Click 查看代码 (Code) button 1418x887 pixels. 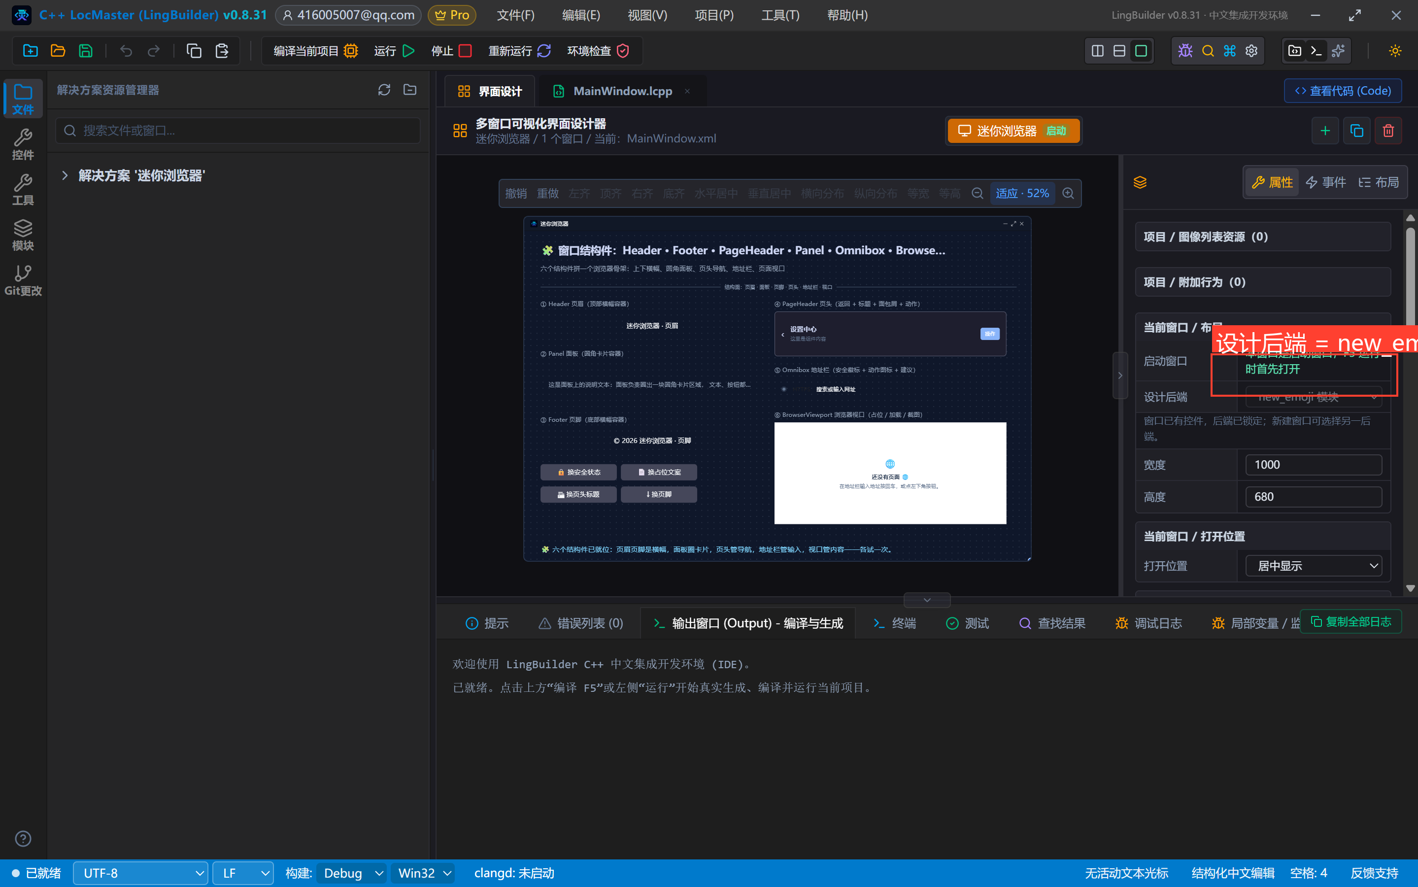[x=1342, y=90]
